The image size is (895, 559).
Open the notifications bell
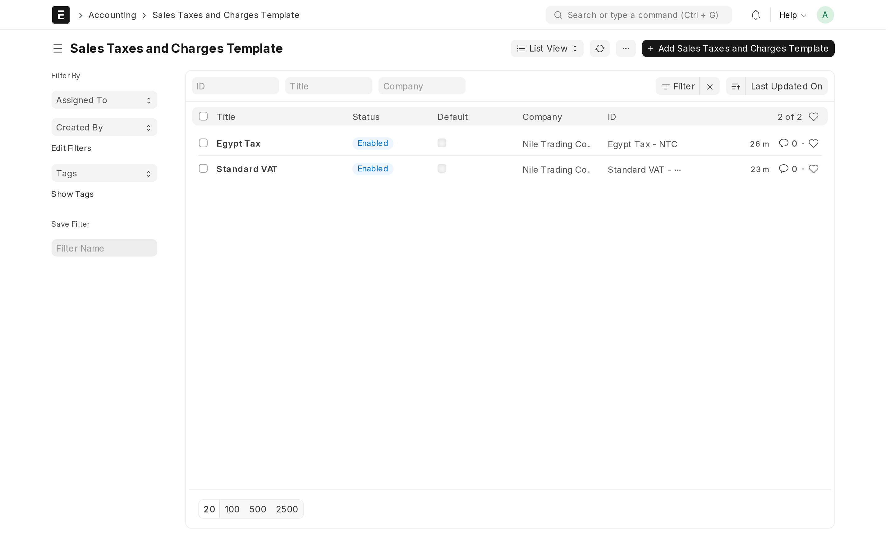pyautogui.click(x=755, y=15)
